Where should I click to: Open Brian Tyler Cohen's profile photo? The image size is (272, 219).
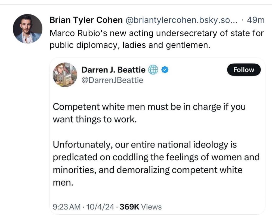(x=27, y=29)
